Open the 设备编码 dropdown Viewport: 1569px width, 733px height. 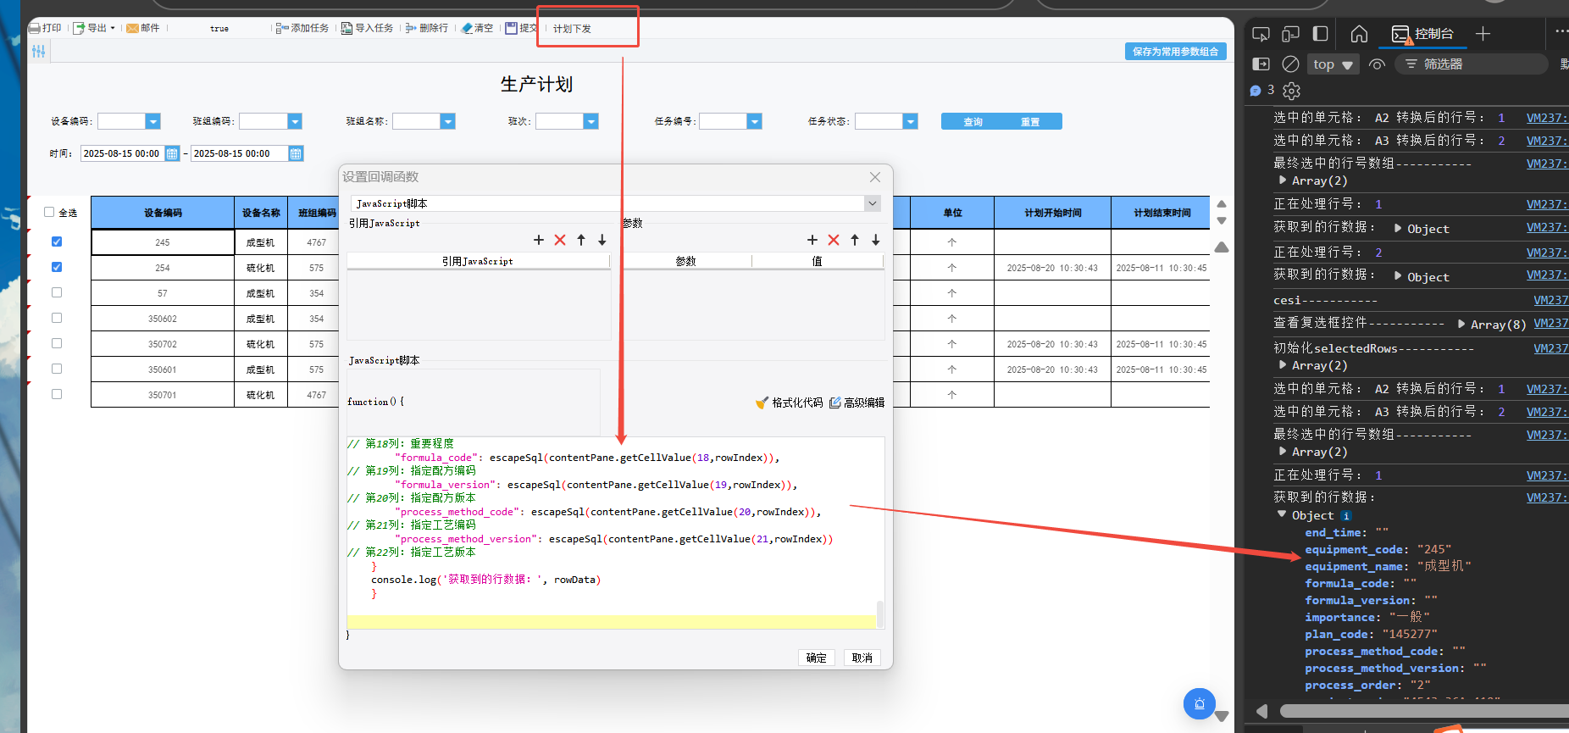pos(152,122)
